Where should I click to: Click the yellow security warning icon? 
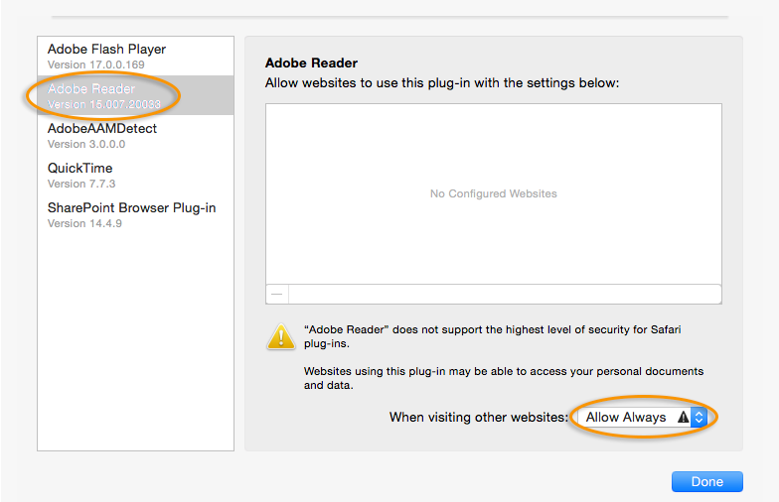281,336
